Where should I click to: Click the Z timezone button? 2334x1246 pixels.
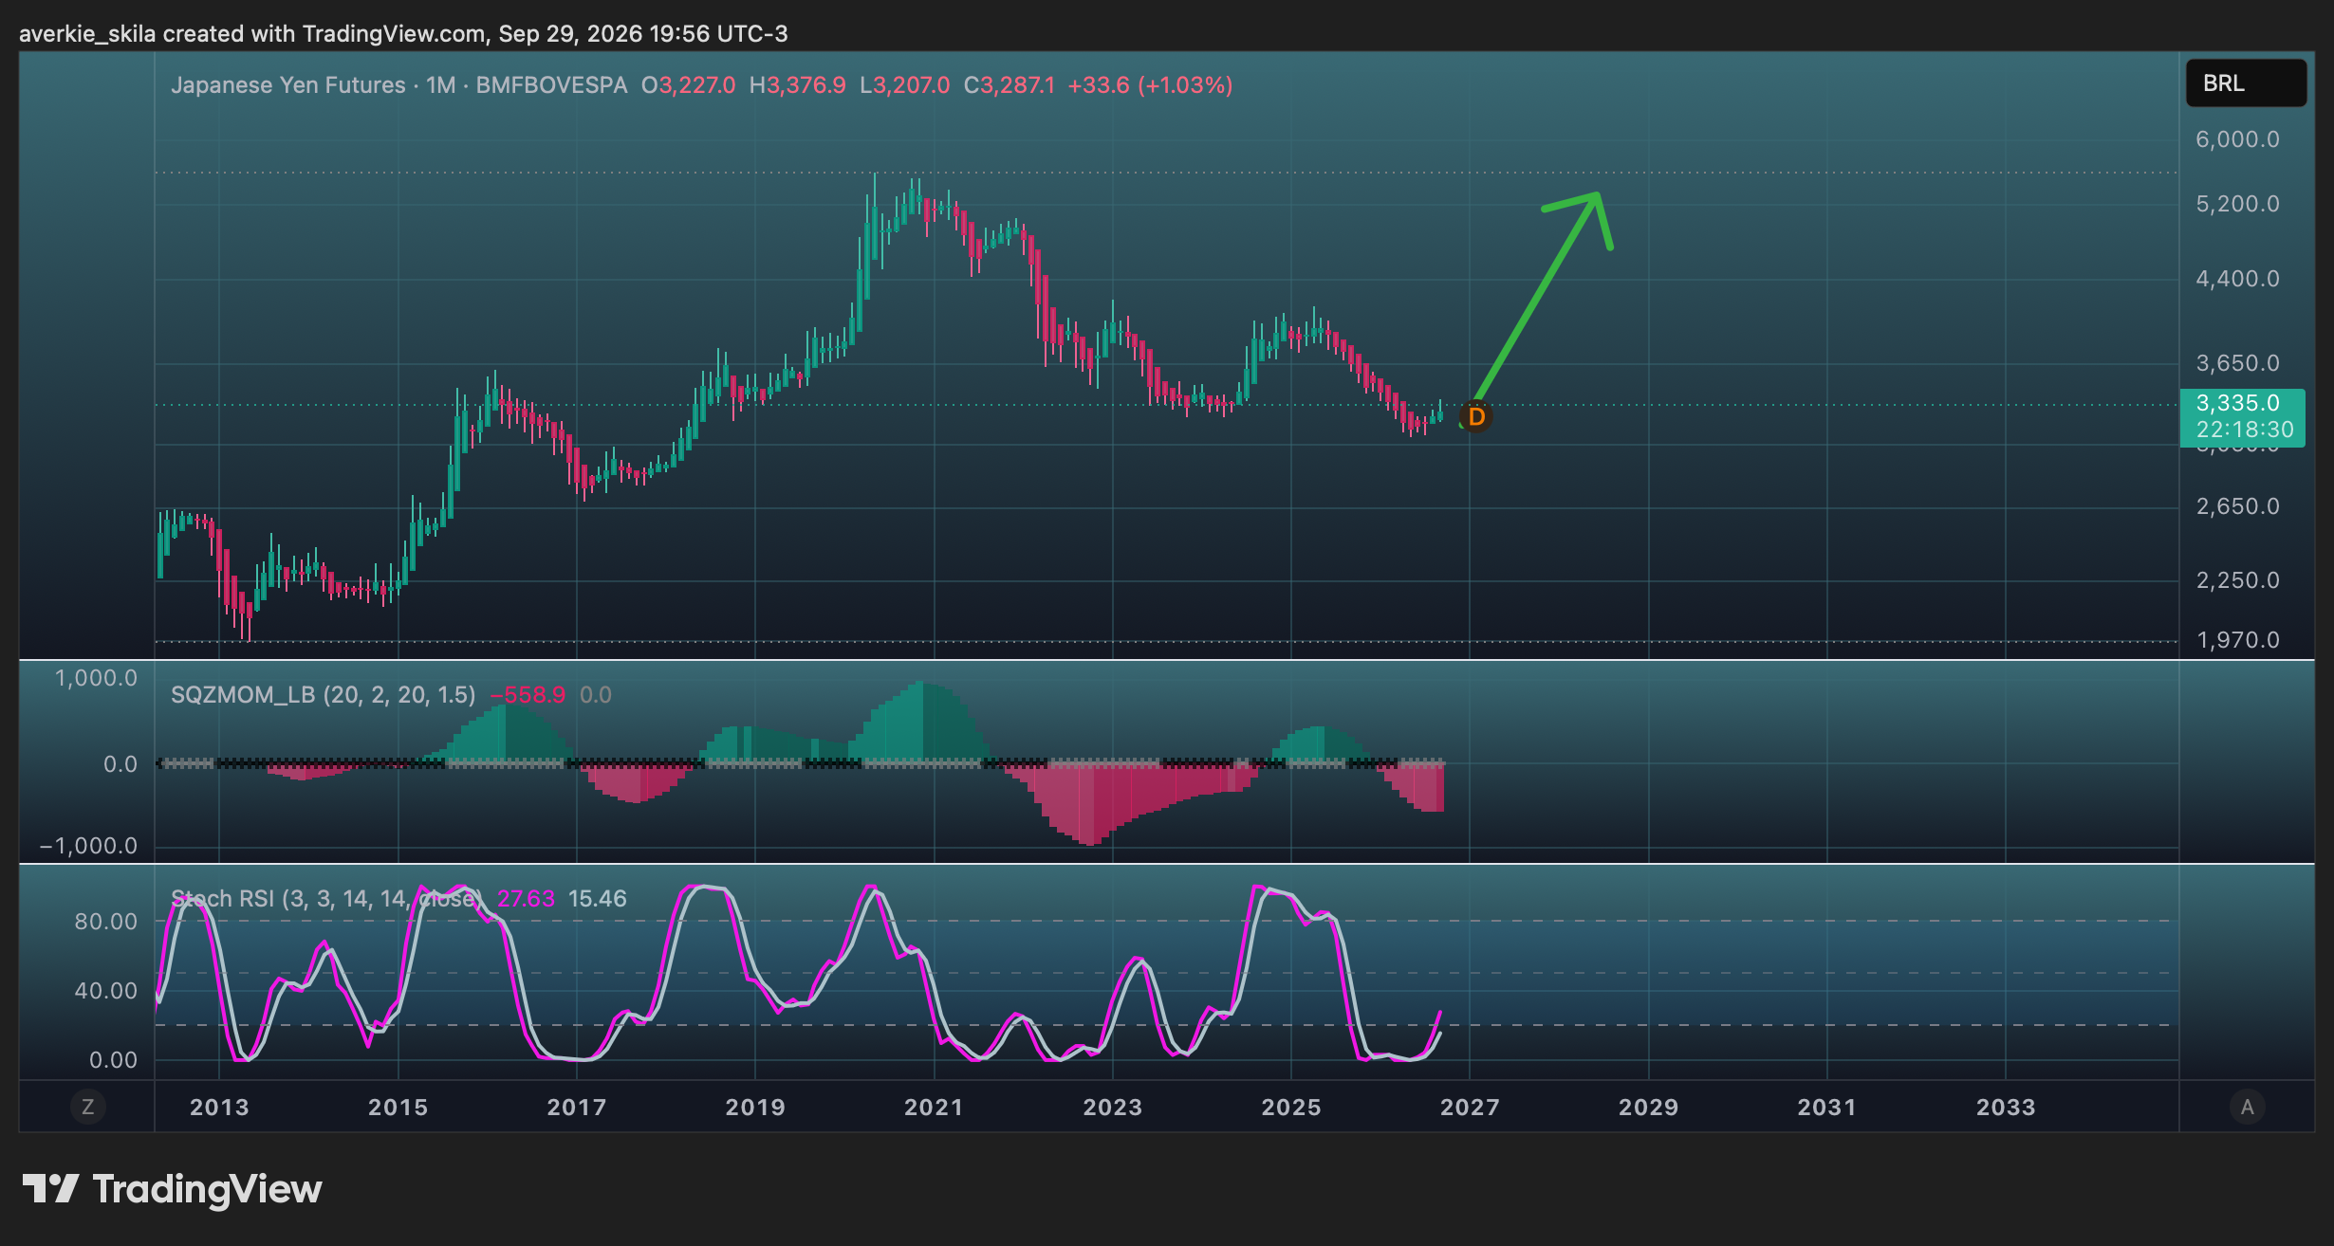(x=87, y=1107)
